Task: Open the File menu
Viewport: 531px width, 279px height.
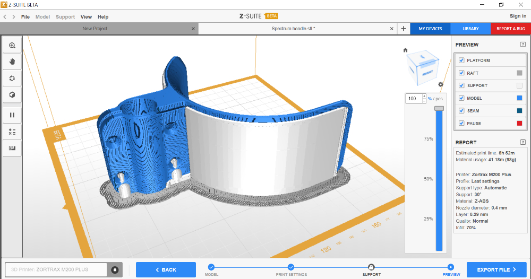Action: click(25, 16)
